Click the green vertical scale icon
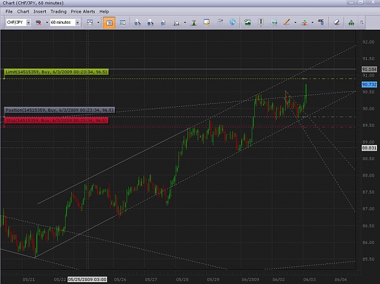Screen dimensions: 380x284 193,22
